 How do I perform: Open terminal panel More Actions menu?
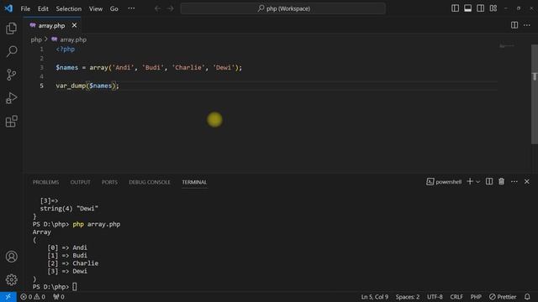(x=514, y=181)
